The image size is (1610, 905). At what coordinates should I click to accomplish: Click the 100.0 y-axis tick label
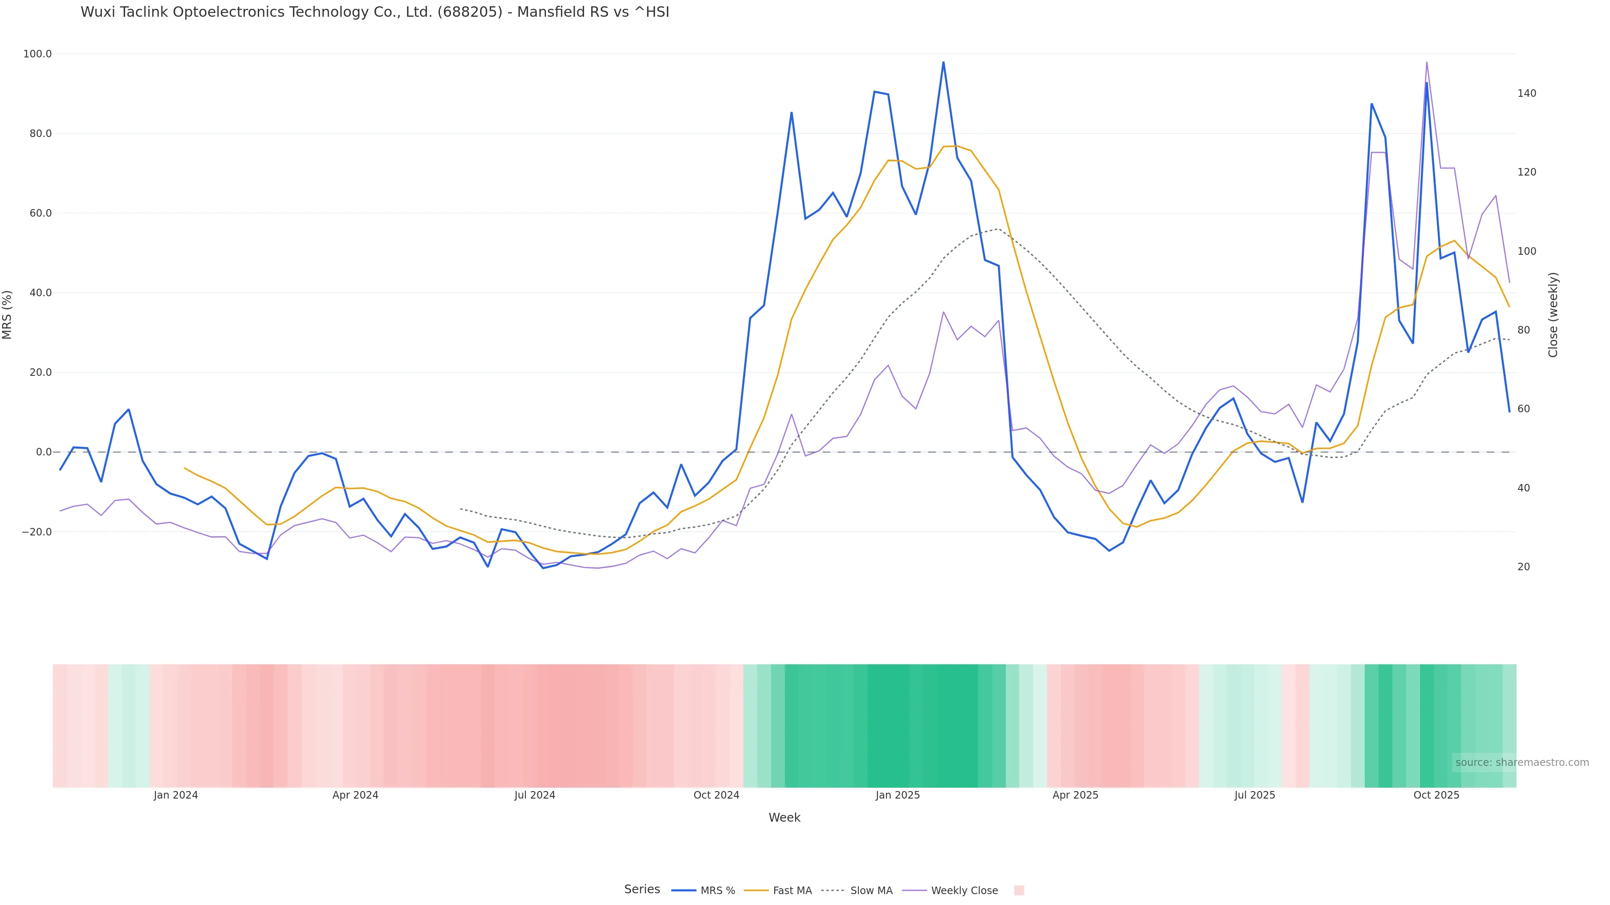click(x=37, y=54)
